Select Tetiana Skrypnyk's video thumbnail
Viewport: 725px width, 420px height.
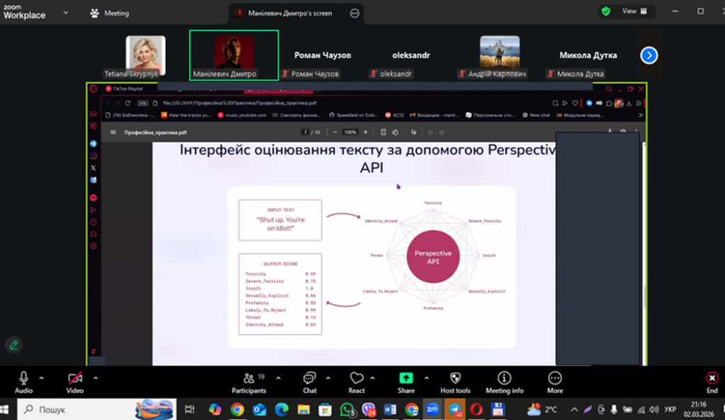point(145,55)
